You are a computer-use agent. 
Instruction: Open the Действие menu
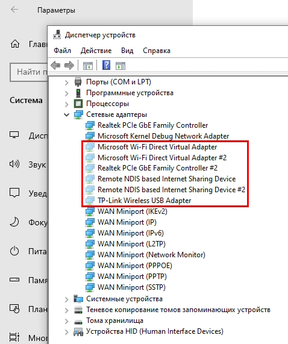(x=96, y=51)
